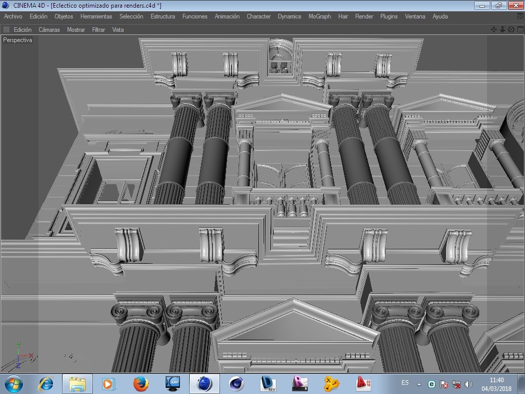
Task: Open the viewport Vista menu
Action: click(118, 29)
